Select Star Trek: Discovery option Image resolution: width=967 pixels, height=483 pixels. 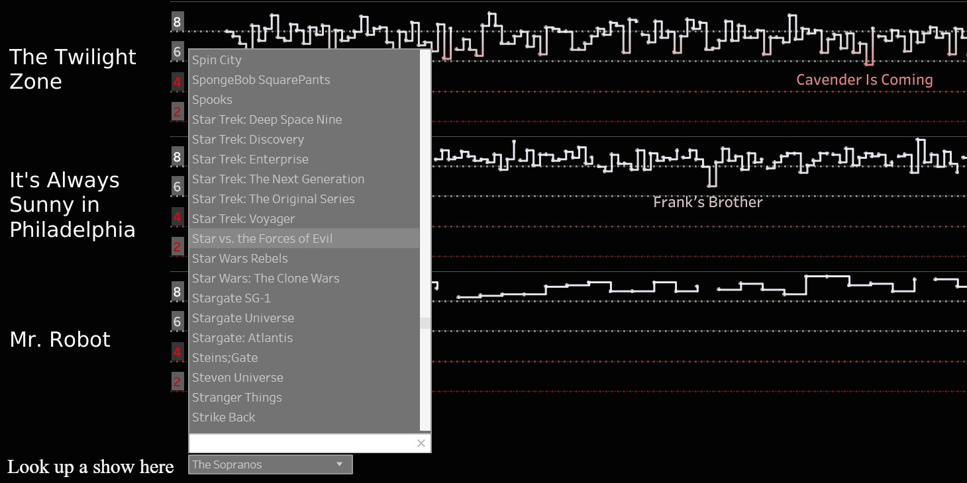[248, 140]
